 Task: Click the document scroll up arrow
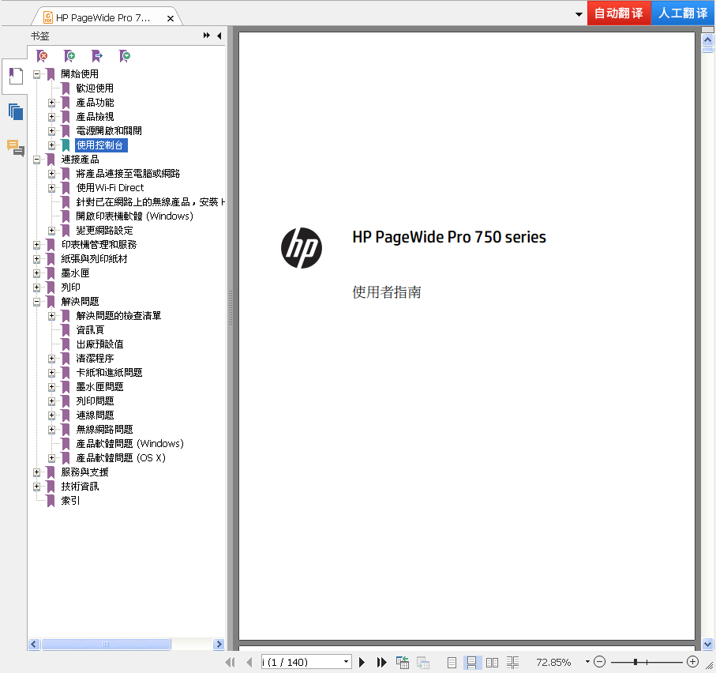pyautogui.click(x=708, y=39)
